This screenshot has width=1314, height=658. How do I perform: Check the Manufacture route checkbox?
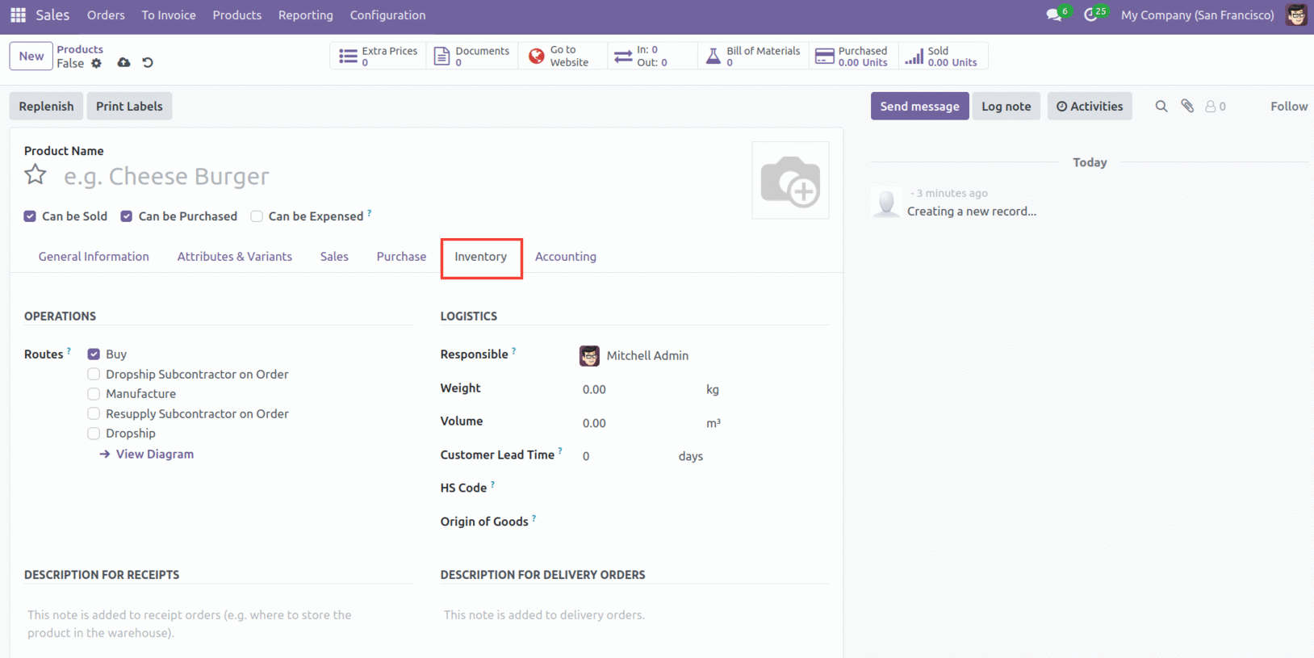(x=94, y=394)
